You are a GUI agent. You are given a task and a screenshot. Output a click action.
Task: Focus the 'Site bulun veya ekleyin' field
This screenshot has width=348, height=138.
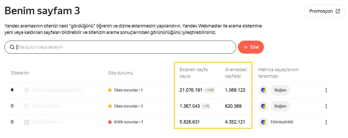(125, 47)
